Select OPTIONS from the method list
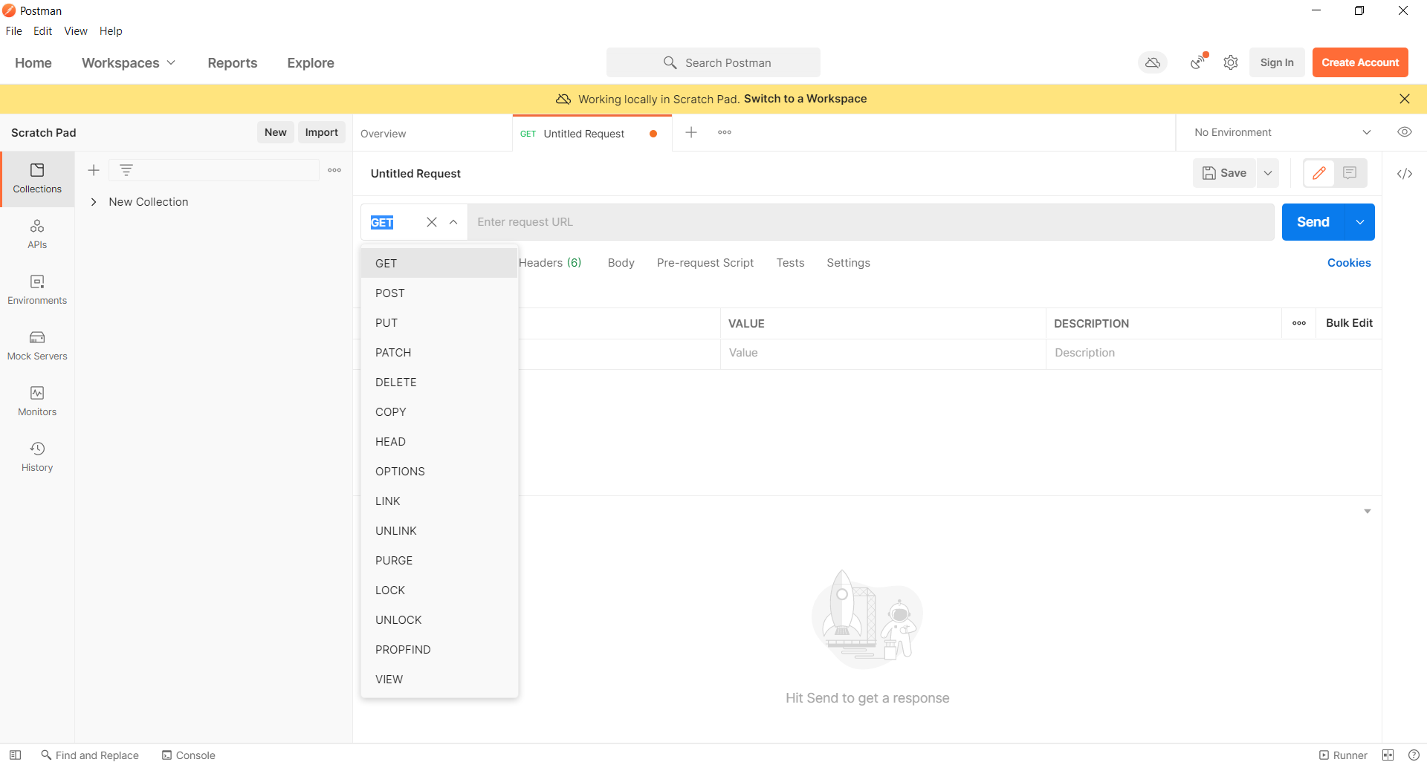1427x765 pixels. [439, 472]
